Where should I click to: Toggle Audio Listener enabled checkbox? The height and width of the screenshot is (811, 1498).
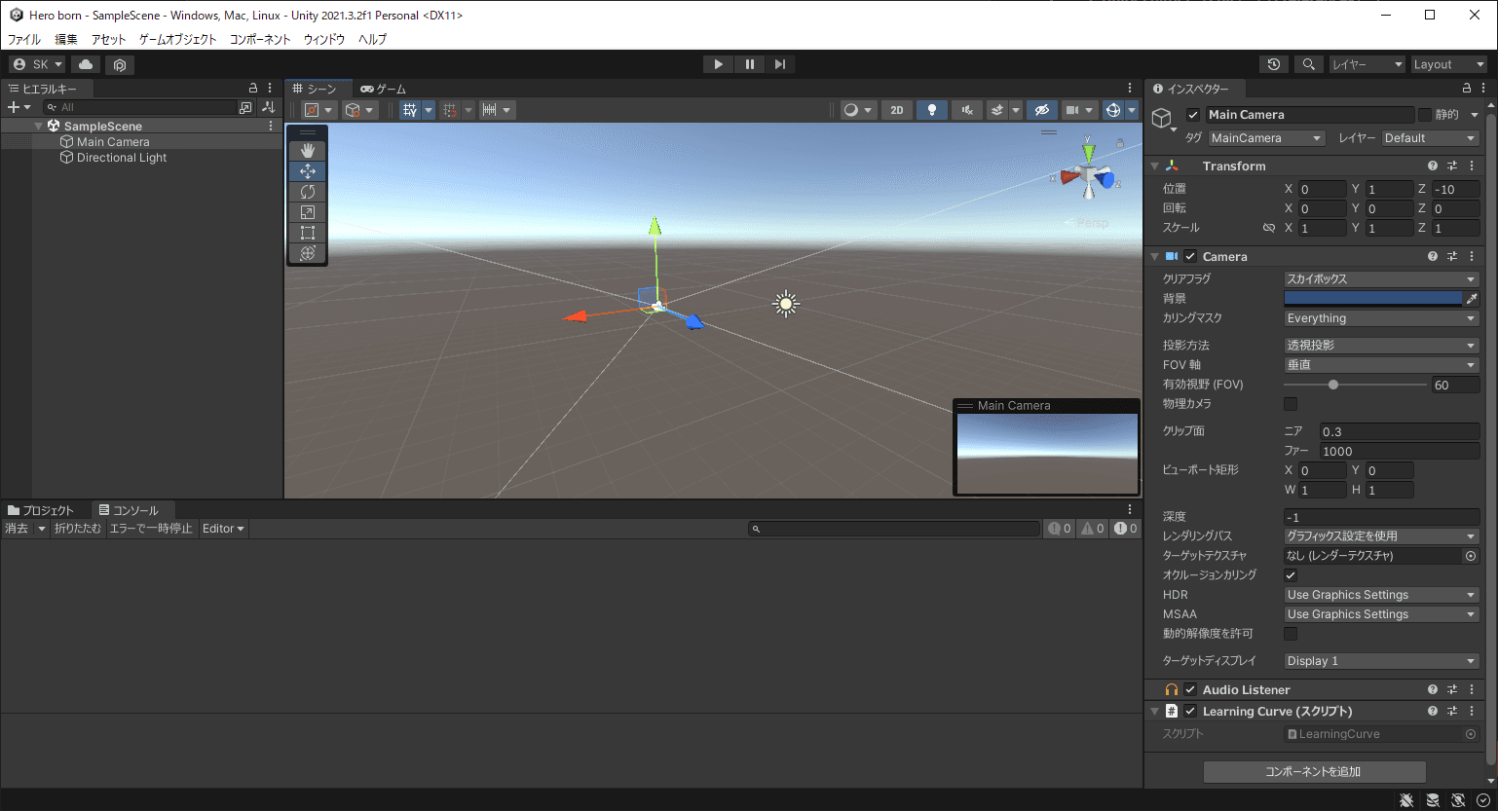(1190, 690)
